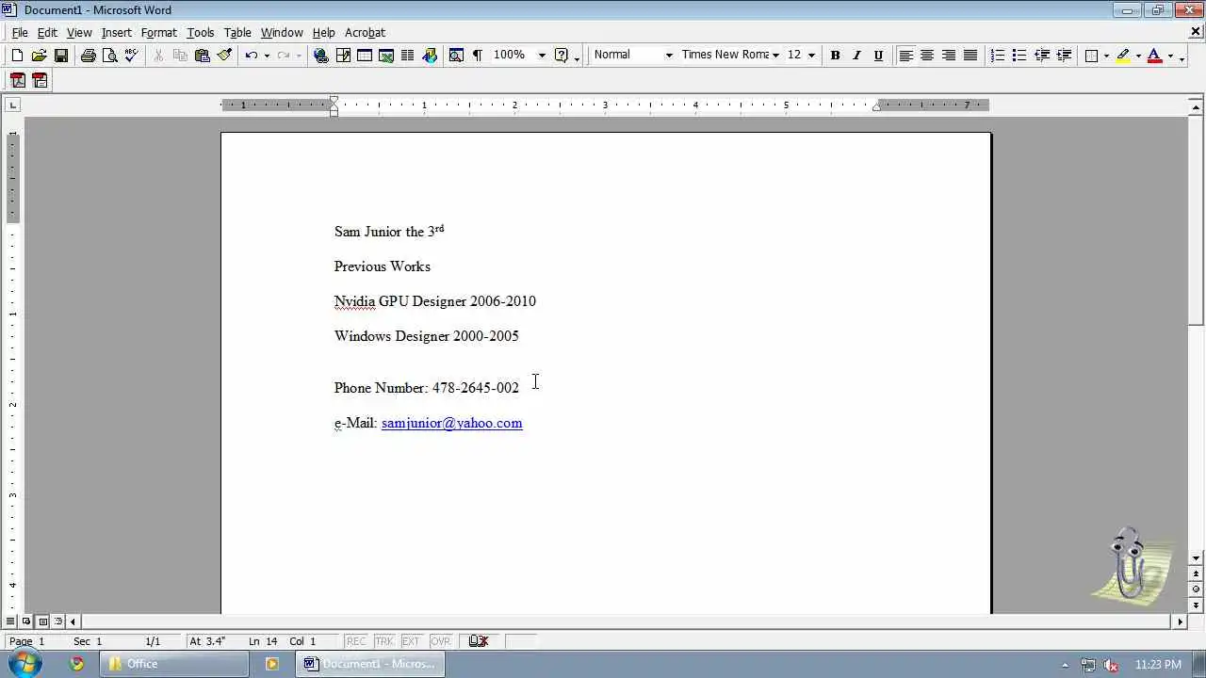
Task: Click the Office taskbar button
Action: (174, 664)
